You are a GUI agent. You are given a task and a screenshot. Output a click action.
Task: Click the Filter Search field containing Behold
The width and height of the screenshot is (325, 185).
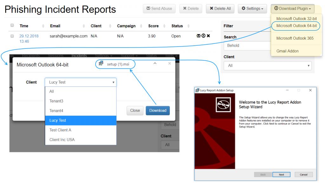247,46
